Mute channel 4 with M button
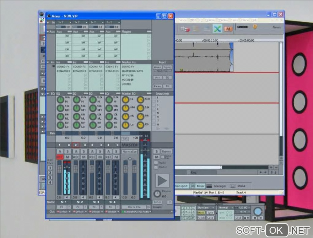 tap(116, 157)
